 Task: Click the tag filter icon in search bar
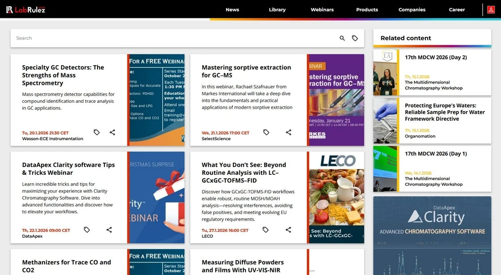355,38
